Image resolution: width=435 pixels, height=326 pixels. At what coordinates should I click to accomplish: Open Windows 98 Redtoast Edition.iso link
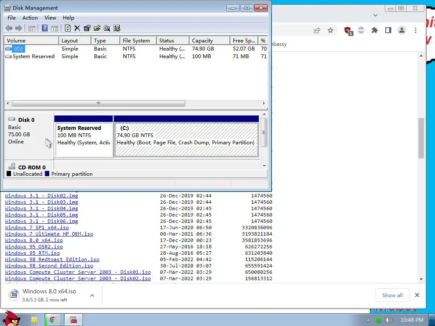coord(52,259)
